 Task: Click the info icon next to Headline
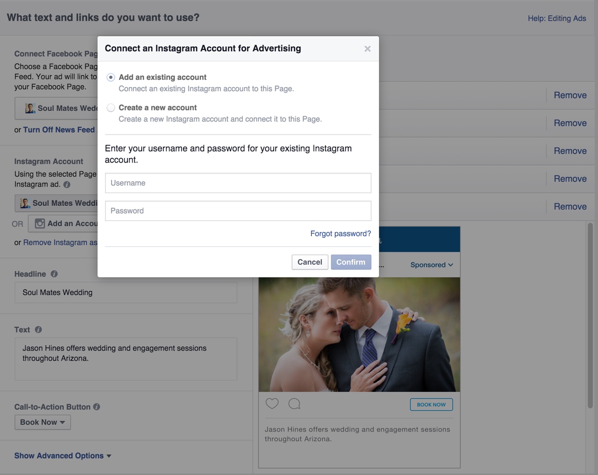[55, 274]
